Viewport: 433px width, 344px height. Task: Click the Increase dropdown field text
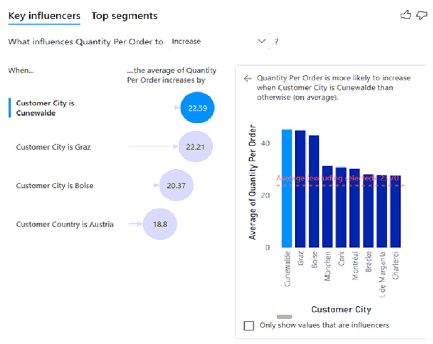186,41
